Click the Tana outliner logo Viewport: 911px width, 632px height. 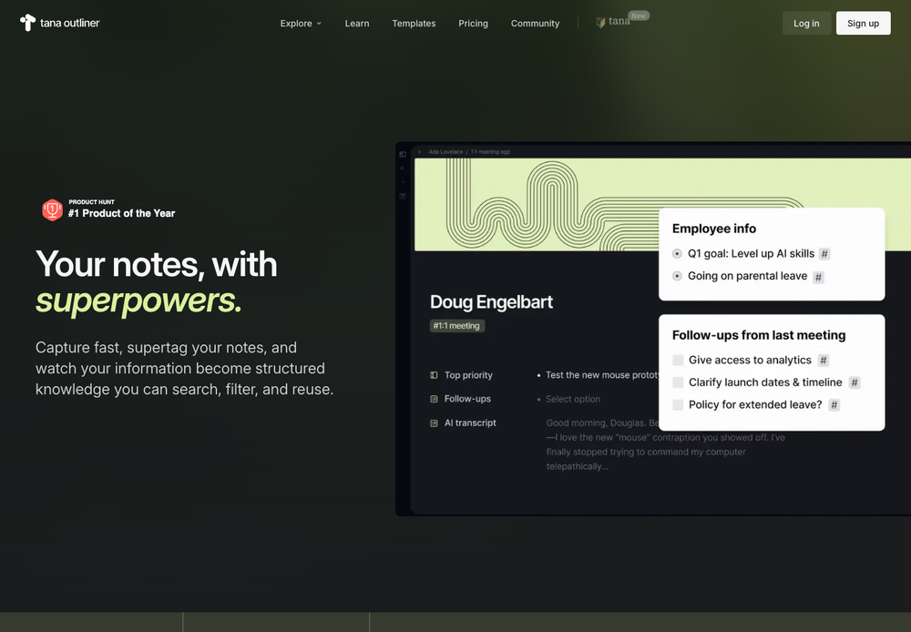coord(60,23)
